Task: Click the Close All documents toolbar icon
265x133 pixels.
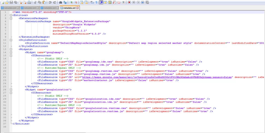Action: pyautogui.click(x=25, y=2)
